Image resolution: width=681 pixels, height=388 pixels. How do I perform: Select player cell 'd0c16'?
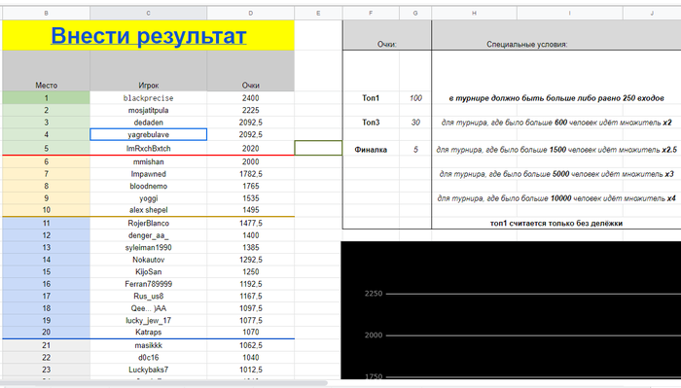148,358
